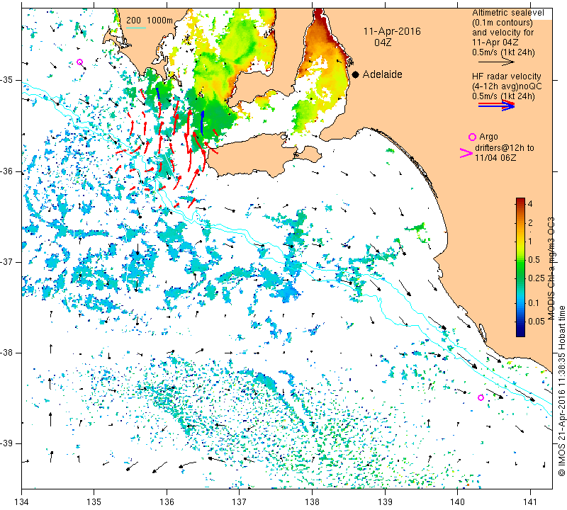
Task: Click the colorbar value label 0.05
Action: point(536,322)
